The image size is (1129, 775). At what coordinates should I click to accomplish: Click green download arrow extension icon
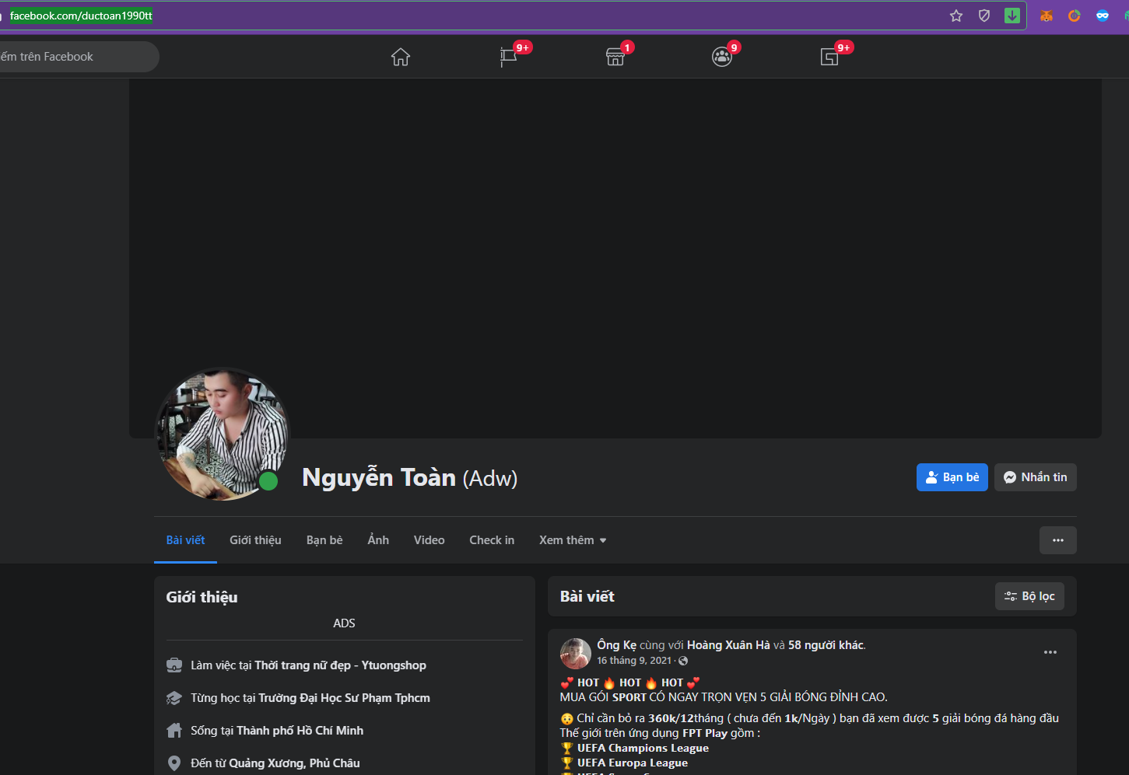[x=1012, y=16]
